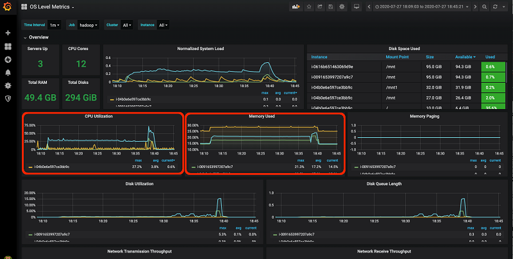Screen dimensions: 513x259
Task: Click the Create plus icon in sidebar
Action: click(8, 33)
